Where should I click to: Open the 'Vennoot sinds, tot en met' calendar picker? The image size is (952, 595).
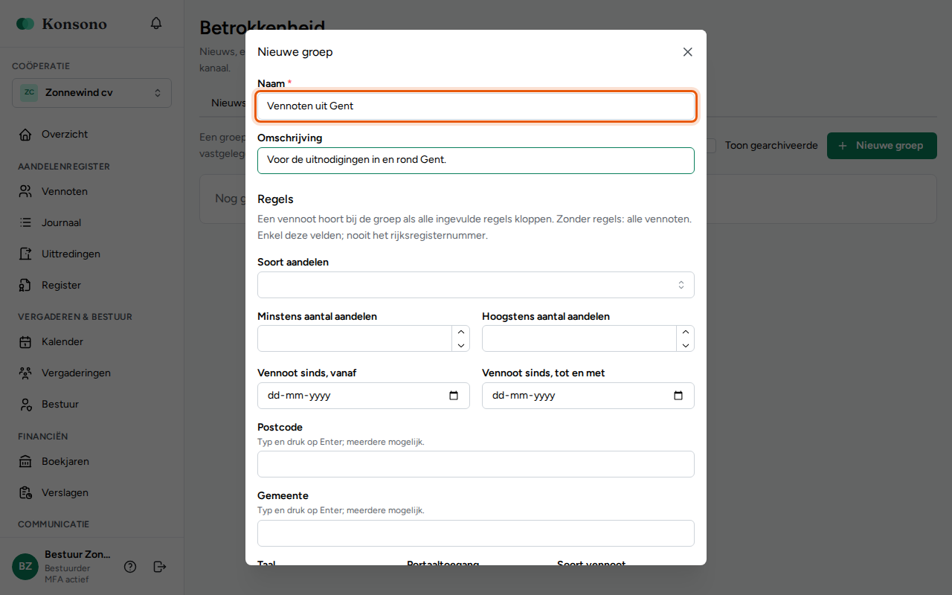678,396
